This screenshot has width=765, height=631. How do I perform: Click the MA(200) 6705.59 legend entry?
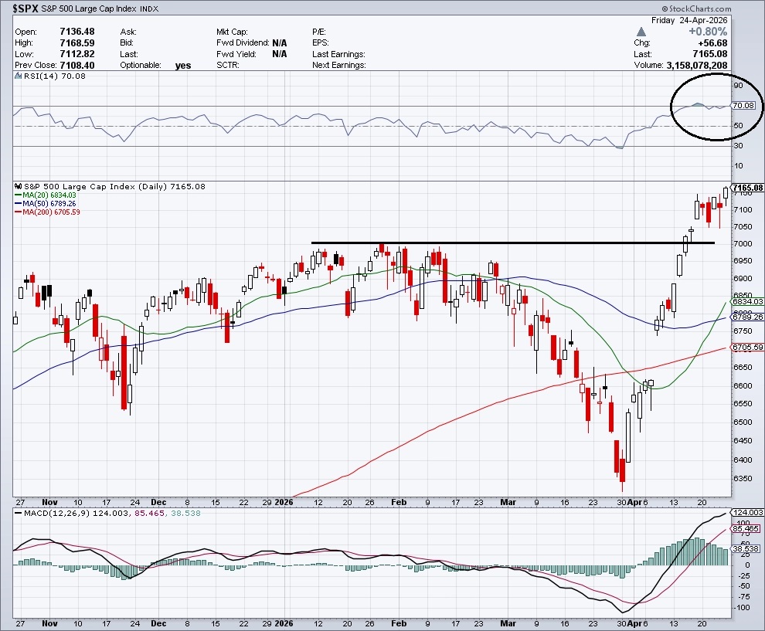click(51, 212)
